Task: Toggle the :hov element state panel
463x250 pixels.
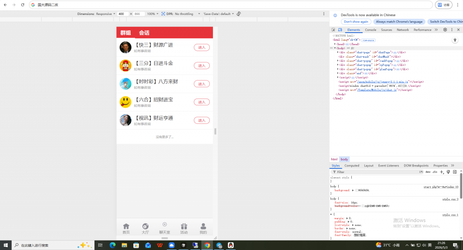Action: [x=428, y=172]
